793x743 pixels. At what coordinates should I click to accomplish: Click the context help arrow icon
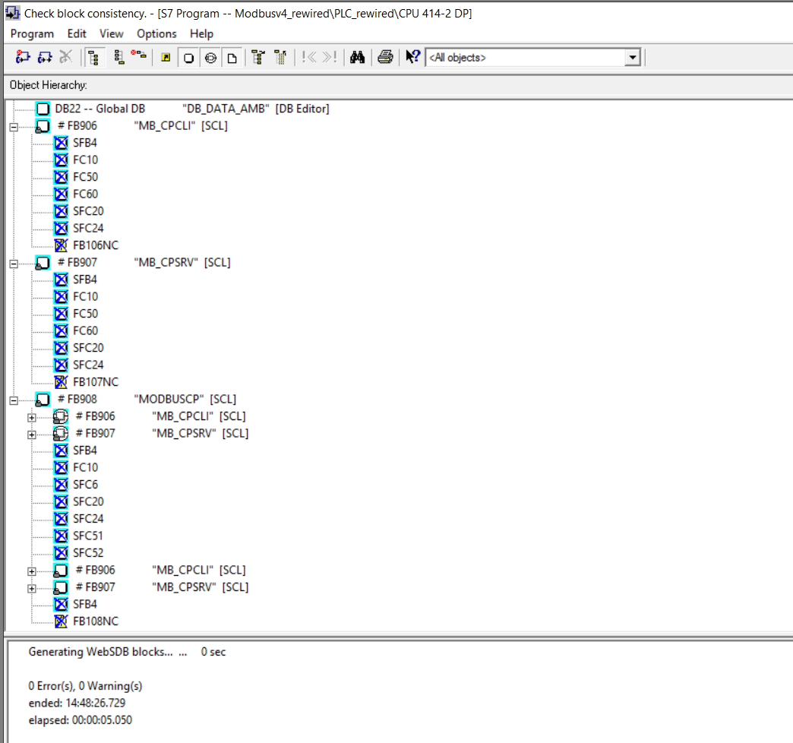pyautogui.click(x=412, y=58)
